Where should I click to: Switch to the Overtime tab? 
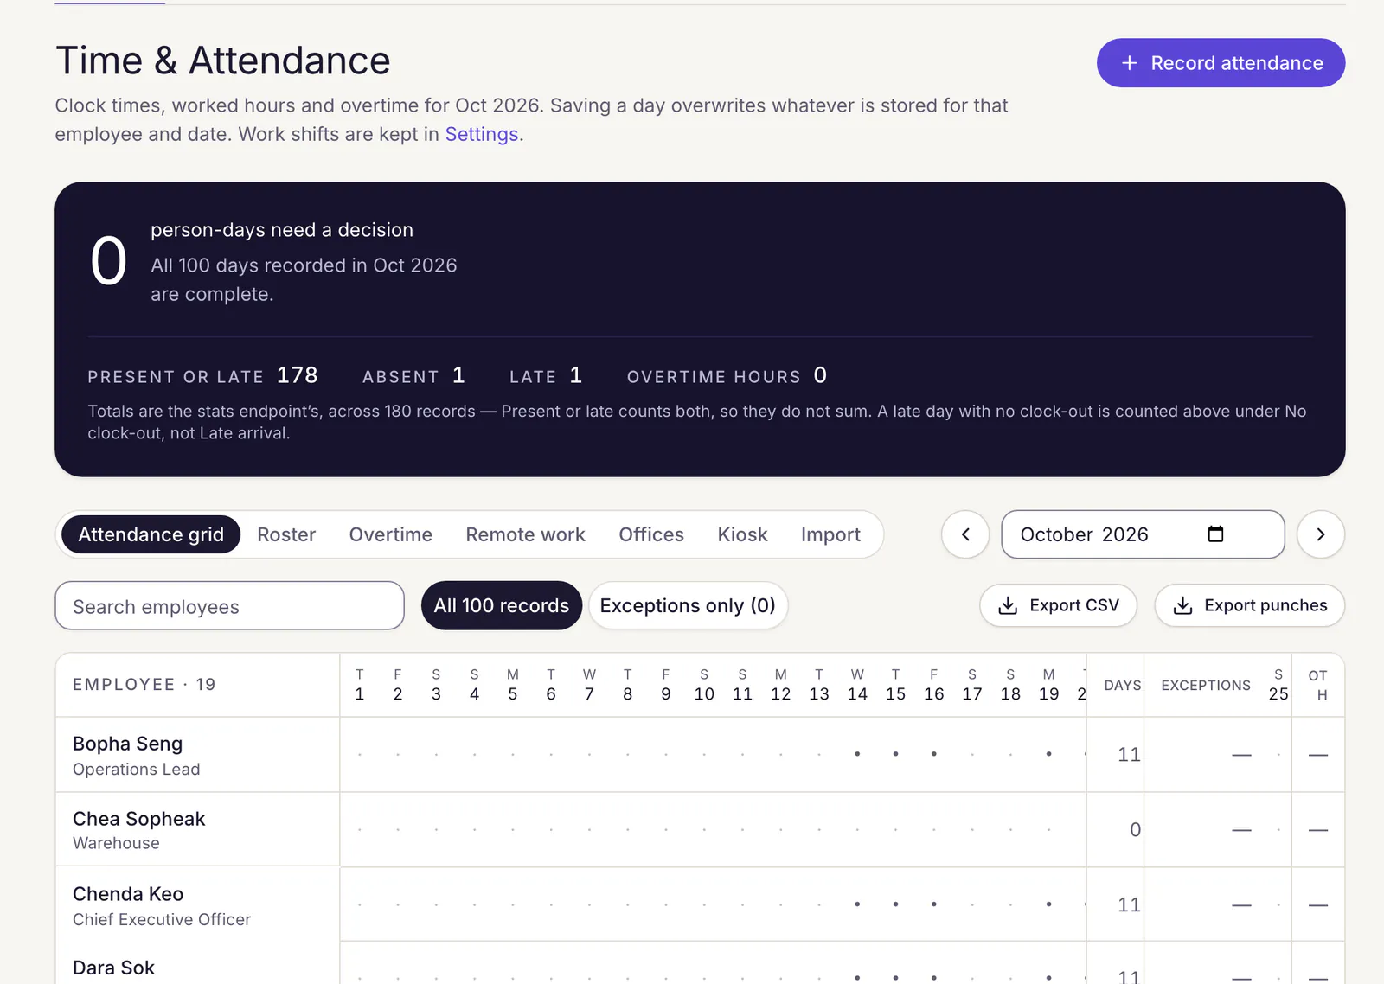tap(391, 534)
